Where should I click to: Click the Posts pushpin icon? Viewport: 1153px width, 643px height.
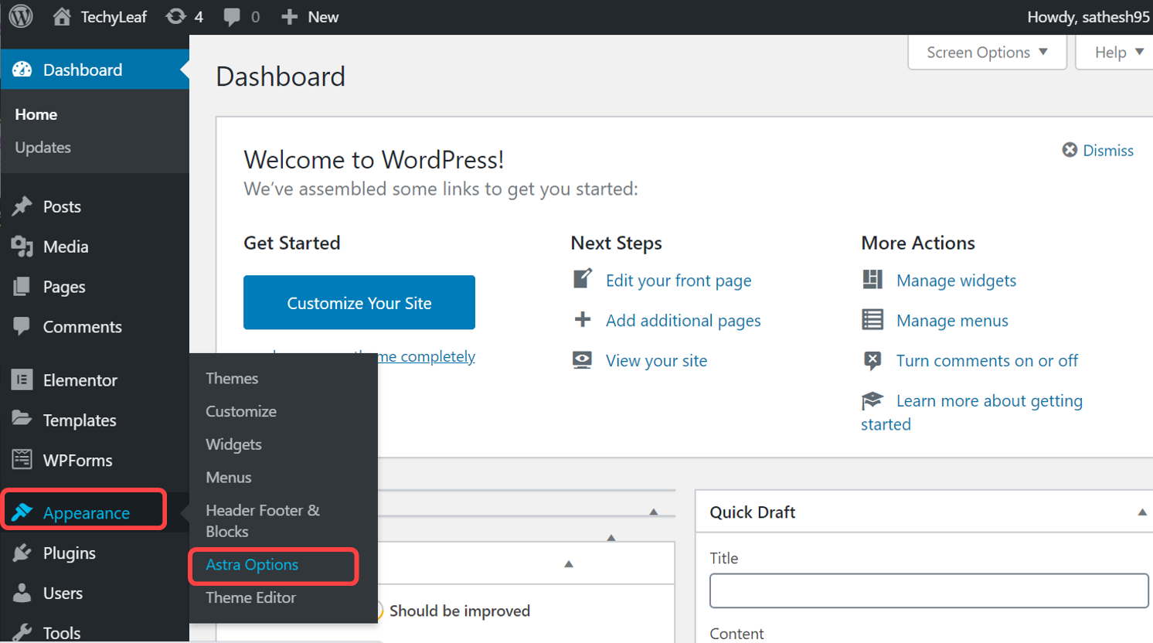pyautogui.click(x=22, y=206)
